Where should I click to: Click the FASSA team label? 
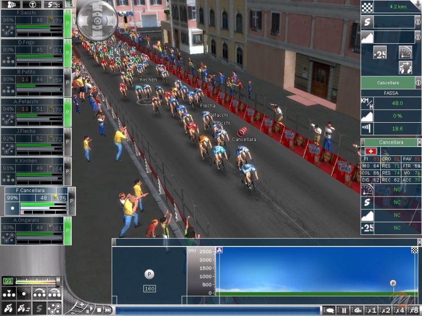tap(391, 92)
